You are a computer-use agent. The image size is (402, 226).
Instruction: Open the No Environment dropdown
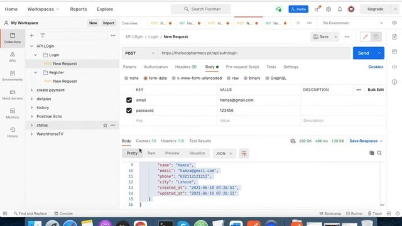click(x=353, y=23)
